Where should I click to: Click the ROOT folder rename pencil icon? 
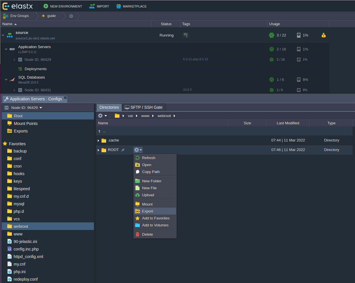[x=123, y=150]
